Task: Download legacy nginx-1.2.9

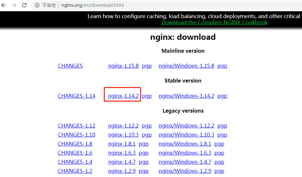Action: point(122,171)
